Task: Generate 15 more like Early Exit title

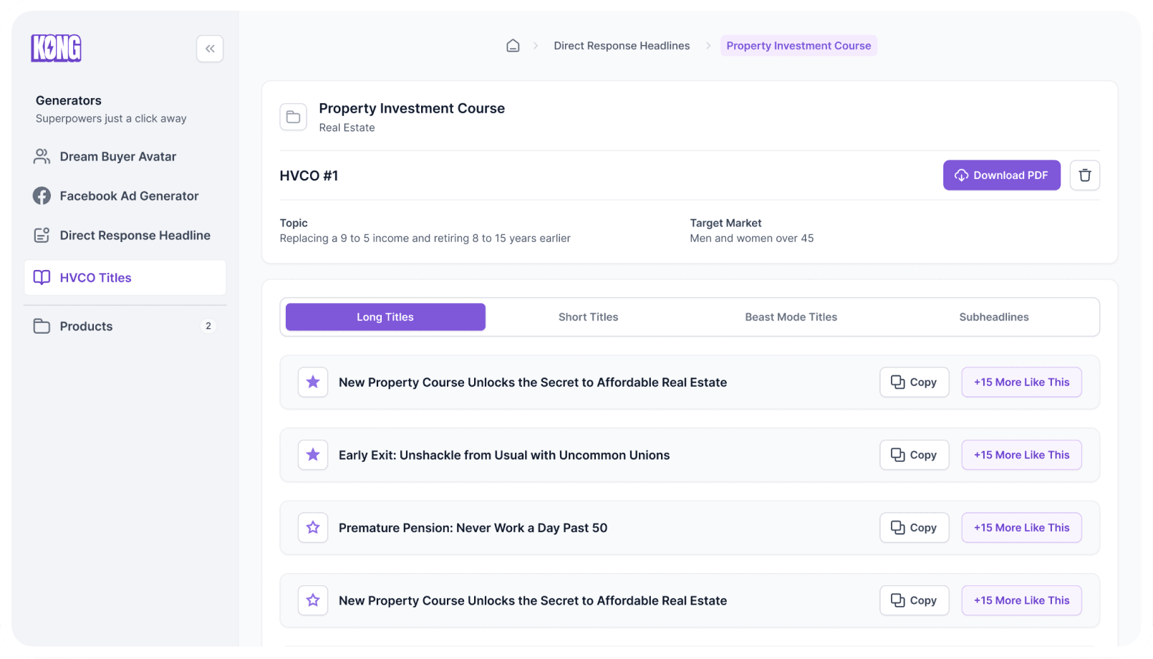Action: [1021, 455]
